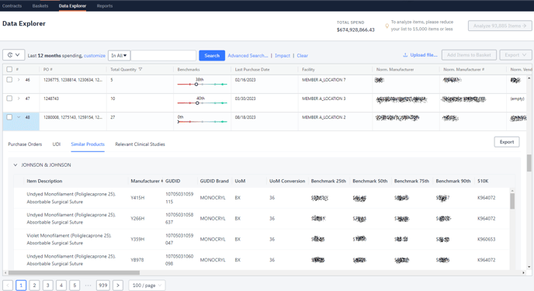Click the Clear link

click(303, 55)
